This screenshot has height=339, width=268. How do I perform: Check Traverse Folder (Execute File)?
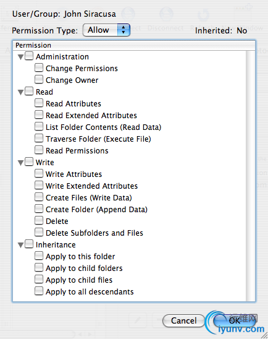pos(39,138)
